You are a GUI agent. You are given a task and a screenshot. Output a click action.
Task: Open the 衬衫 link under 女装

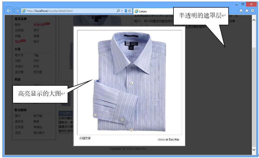[x=36, y=61]
